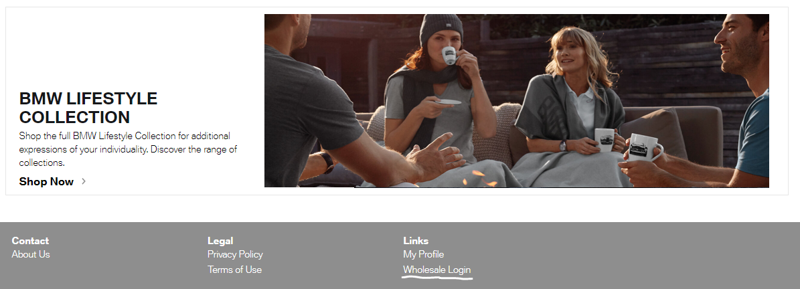Click the Contact footer heading

coord(30,241)
